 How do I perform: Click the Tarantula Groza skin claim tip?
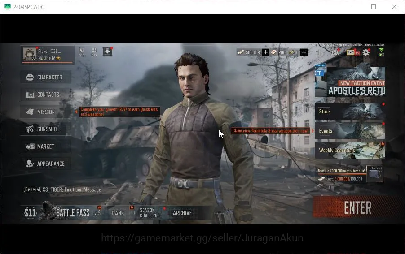(270, 131)
